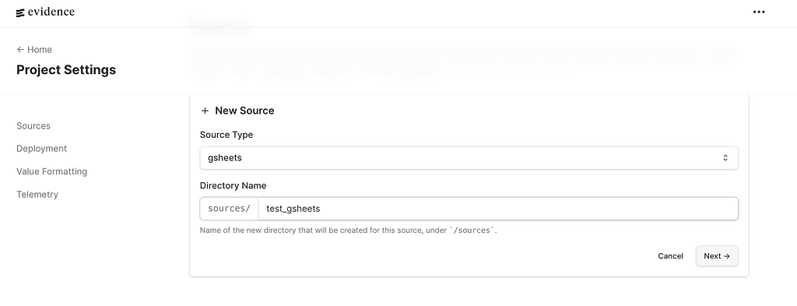Open the Sources settings section
The width and height of the screenshot is (797, 306).
[x=33, y=126]
